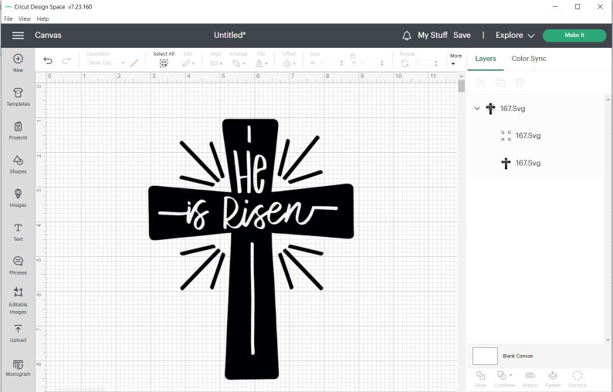Switch to the Color Sync tab
The height and width of the screenshot is (392, 613).
click(529, 59)
